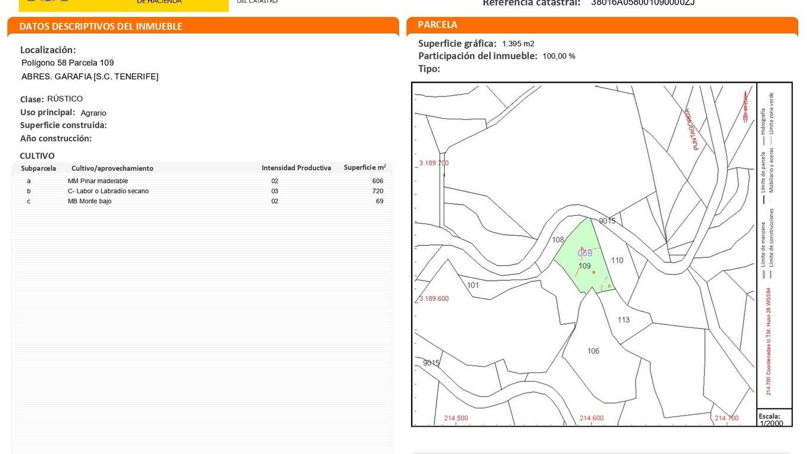Click parcel number 110 on the map
This screenshot has width=807, height=454.
click(x=617, y=260)
